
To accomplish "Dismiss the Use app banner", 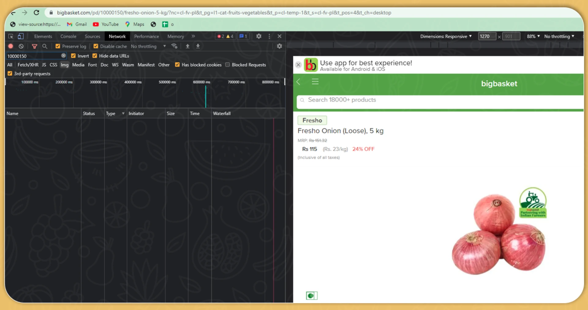I will [x=298, y=65].
